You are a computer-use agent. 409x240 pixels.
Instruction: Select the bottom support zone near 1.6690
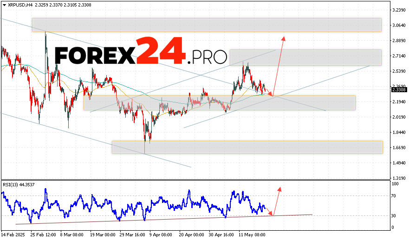pyautogui.click(x=247, y=147)
